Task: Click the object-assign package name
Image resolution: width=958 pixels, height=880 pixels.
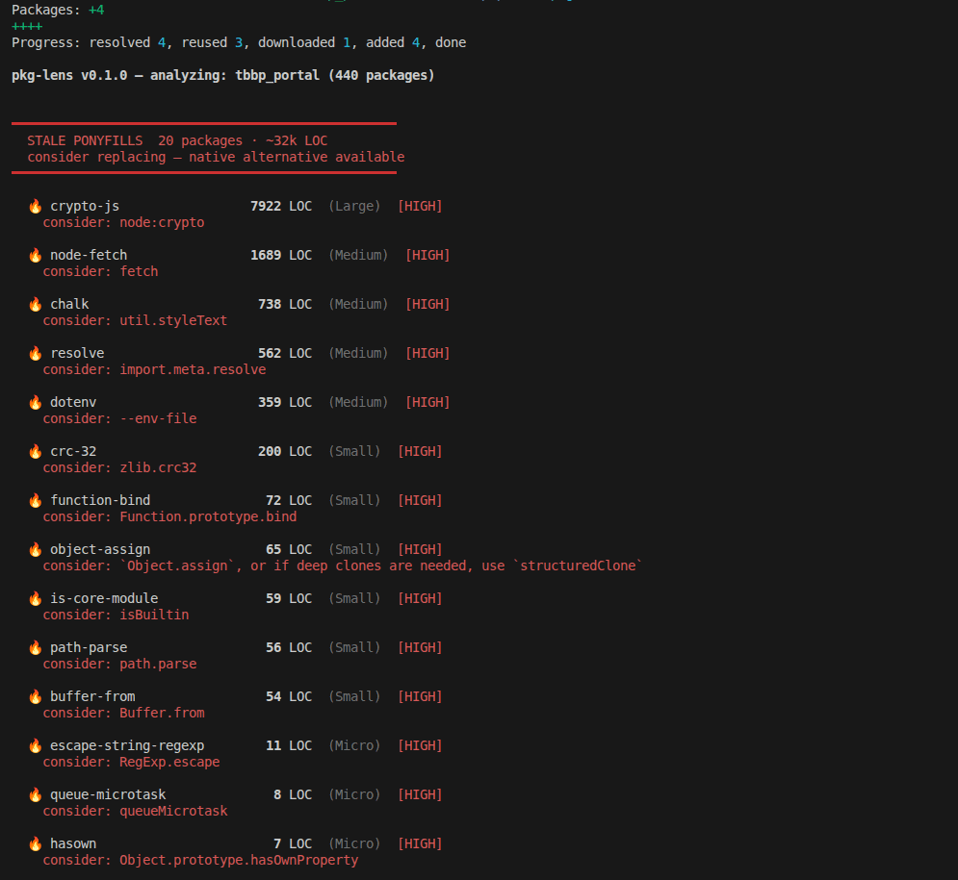Action: coord(100,549)
